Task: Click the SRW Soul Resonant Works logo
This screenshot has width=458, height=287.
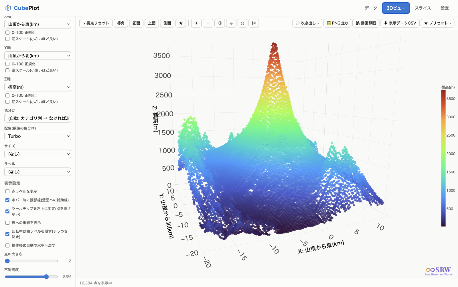Action: coord(439,271)
